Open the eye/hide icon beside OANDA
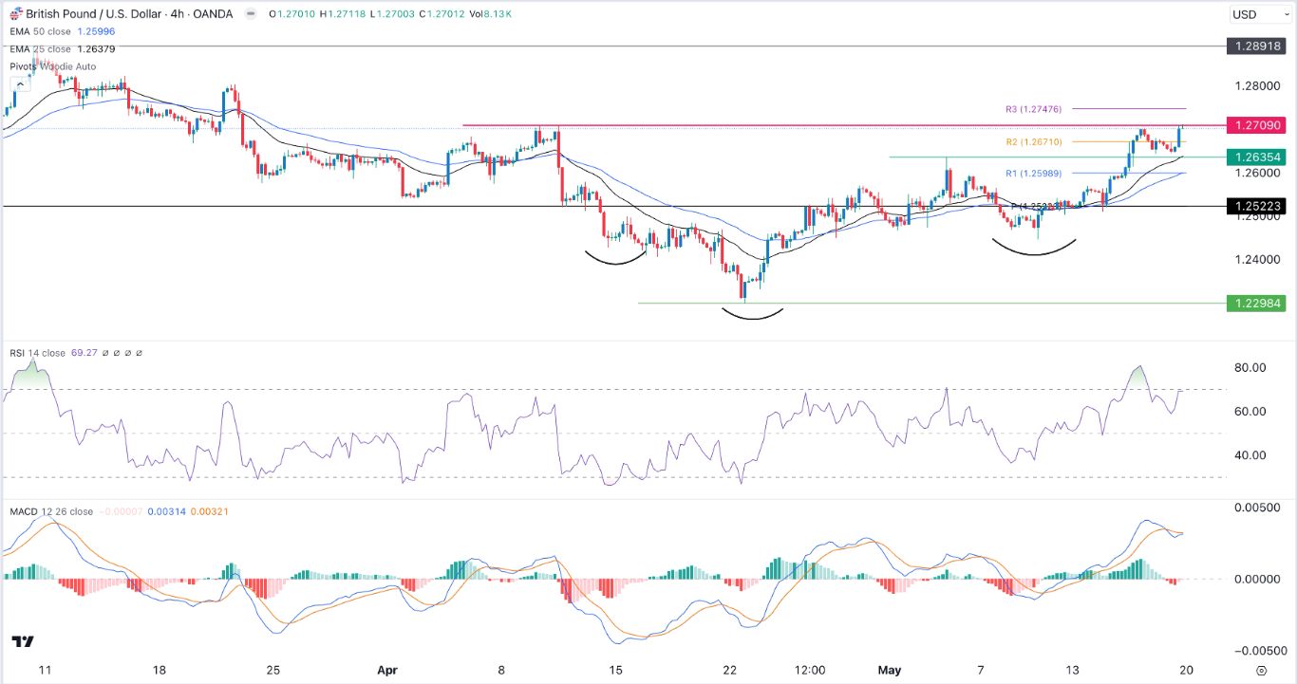The width and height of the screenshot is (1297, 684). tap(250, 14)
